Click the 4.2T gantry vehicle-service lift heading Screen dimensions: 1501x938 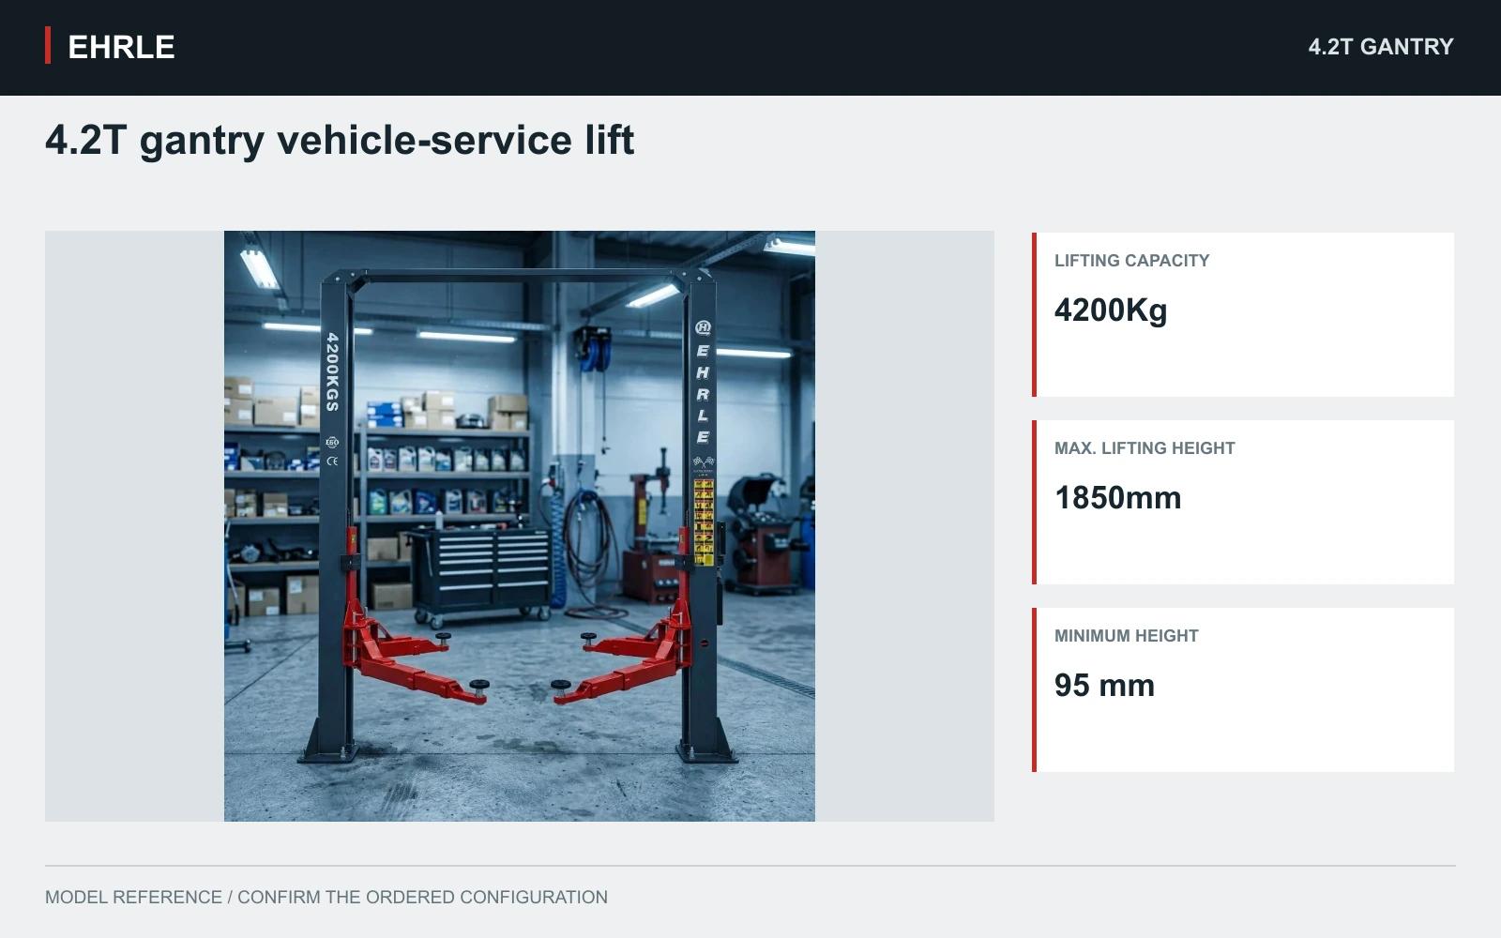(340, 141)
